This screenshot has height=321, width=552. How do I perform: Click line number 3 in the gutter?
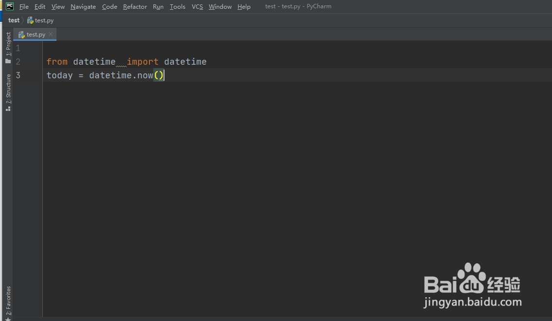[x=18, y=75]
